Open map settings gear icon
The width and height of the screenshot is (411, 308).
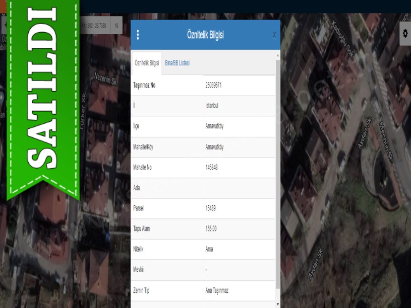click(x=404, y=33)
